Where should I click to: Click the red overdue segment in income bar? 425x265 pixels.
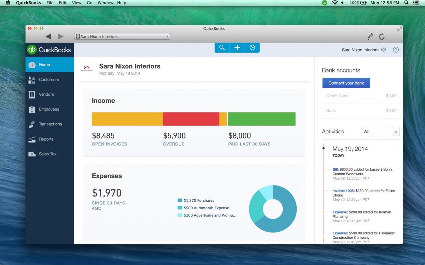pos(191,119)
